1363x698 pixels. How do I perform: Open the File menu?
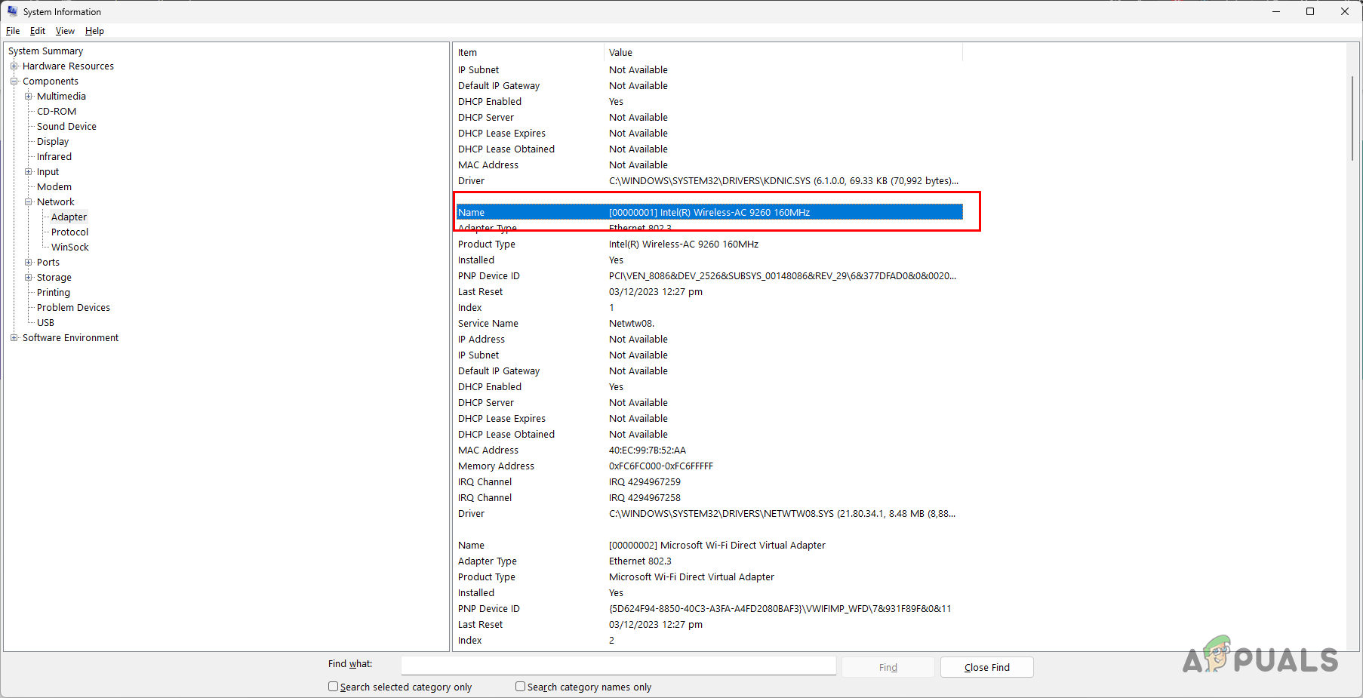13,31
